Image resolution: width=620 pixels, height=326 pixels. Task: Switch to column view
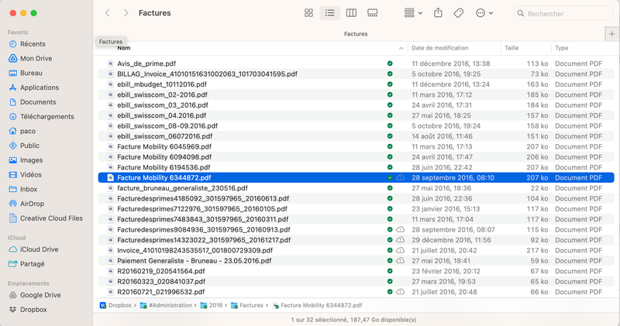click(x=351, y=13)
